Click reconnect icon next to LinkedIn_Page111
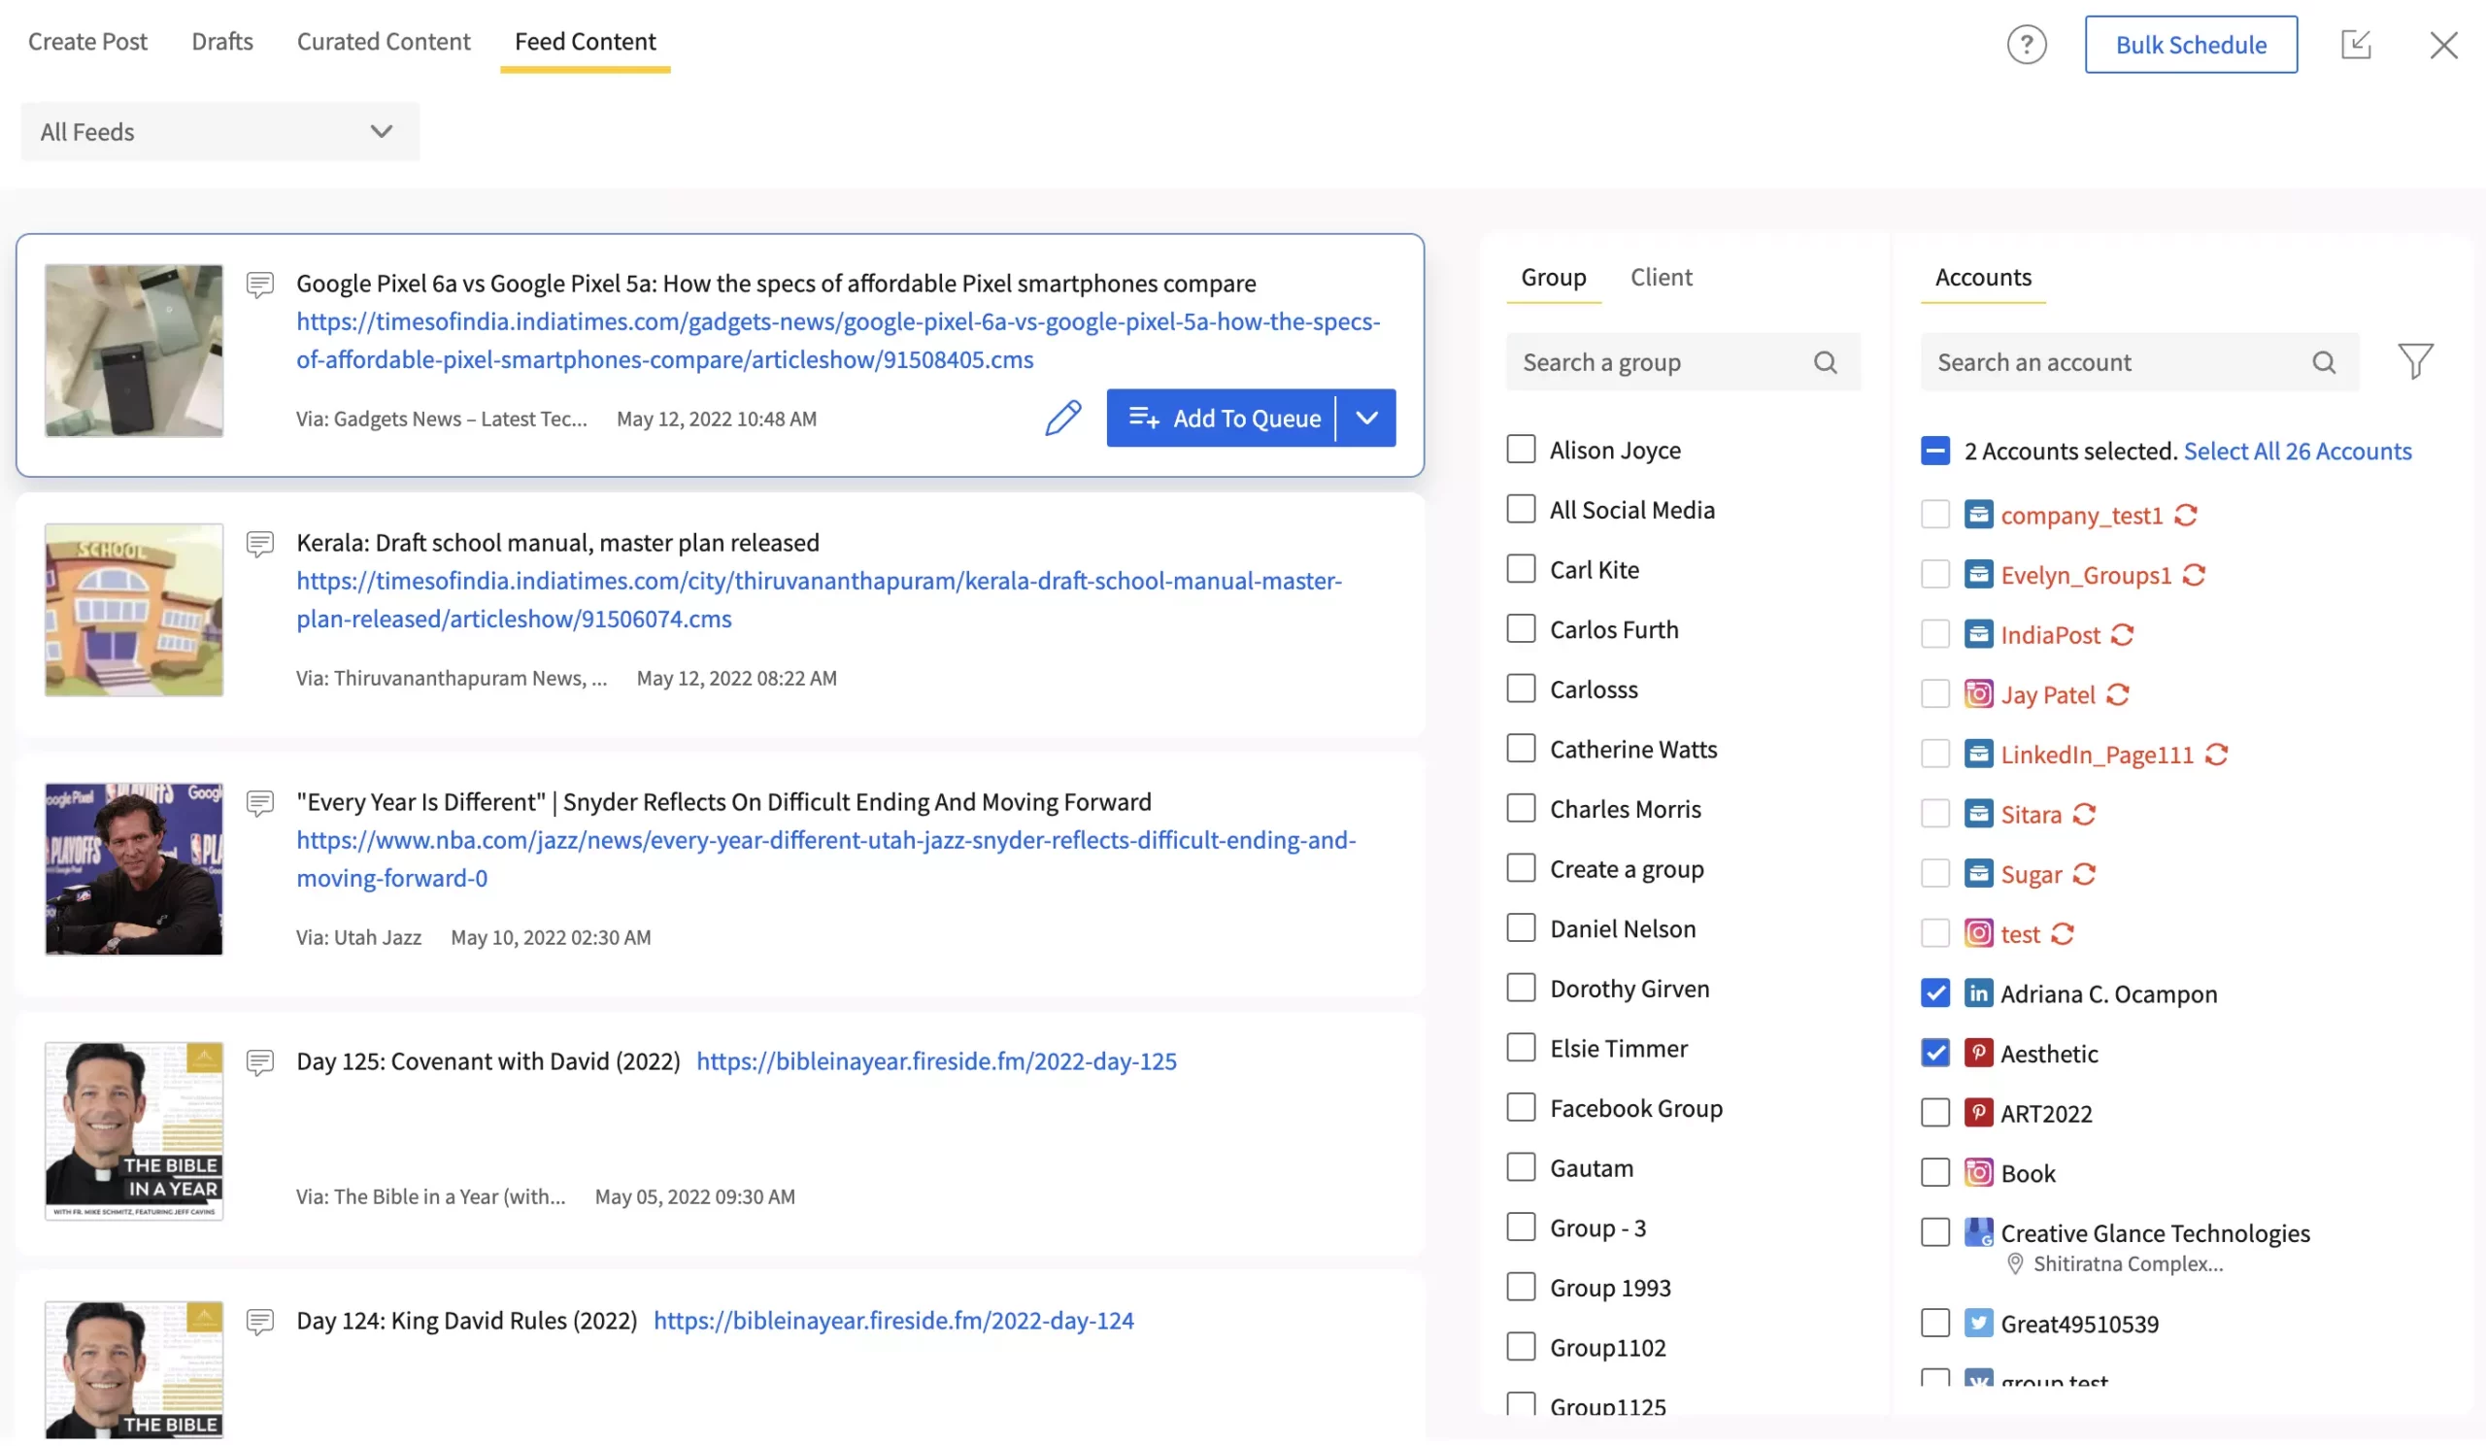 pyautogui.click(x=2216, y=755)
